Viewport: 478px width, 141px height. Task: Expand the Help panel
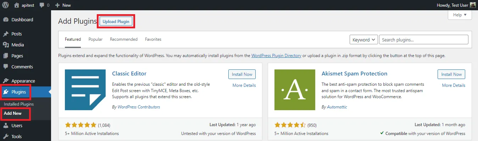460,15
